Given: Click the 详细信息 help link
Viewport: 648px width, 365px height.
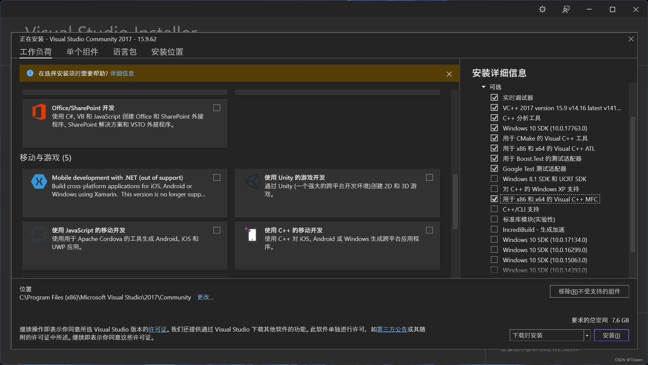Looking at the screenshot, I should click(x=123, y=73).
